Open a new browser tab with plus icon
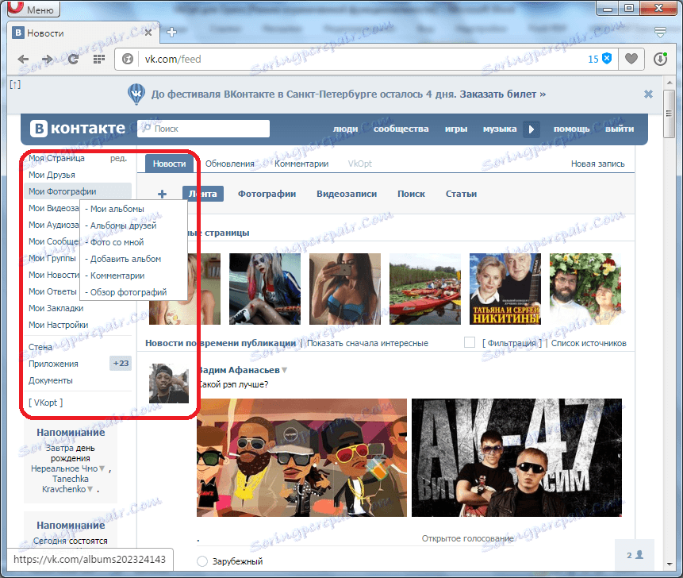Screen dimensions: 683x578 pyautogui.click(x=171, y=33)
